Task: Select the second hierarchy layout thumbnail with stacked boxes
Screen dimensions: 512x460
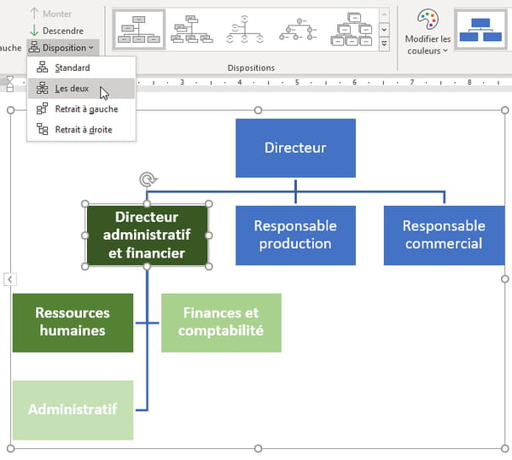Action: pyautogui.click(x=192, y=30)
